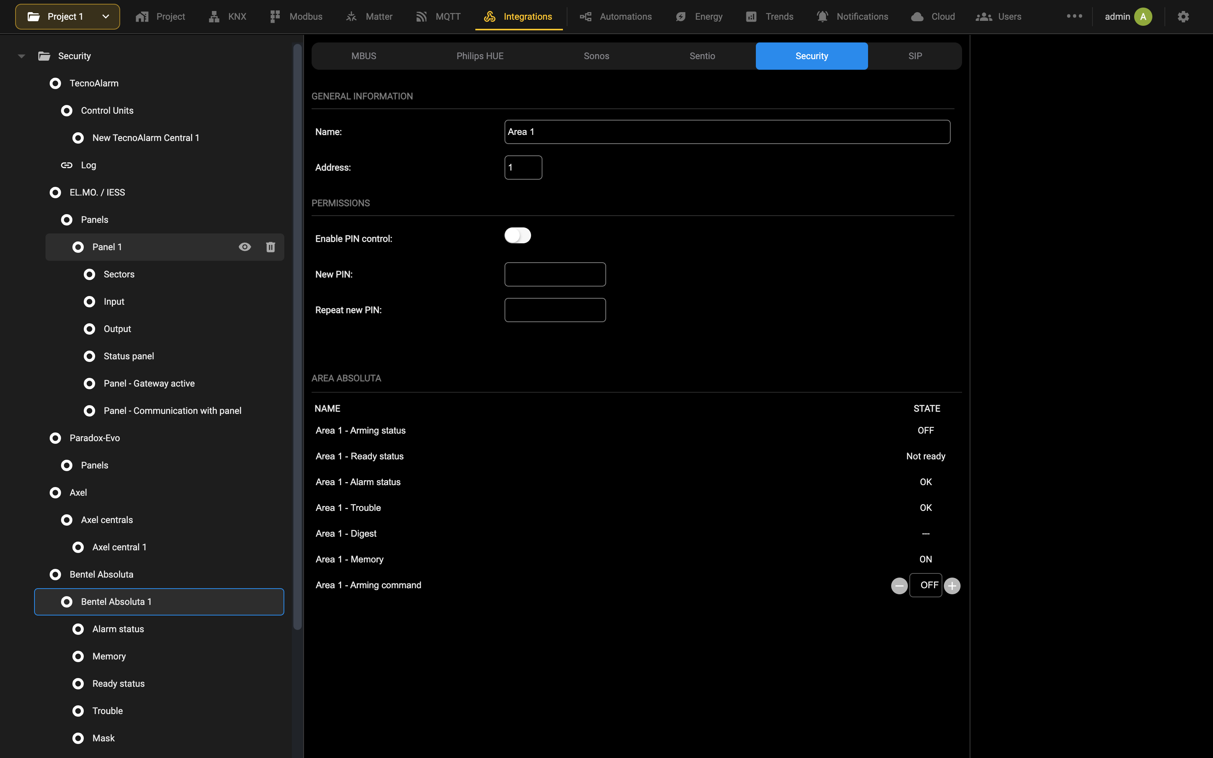This screenshot has height=758, width=1213.
Task: Click the three-dots more menu icon
Action: click(x=1074, y=16)
